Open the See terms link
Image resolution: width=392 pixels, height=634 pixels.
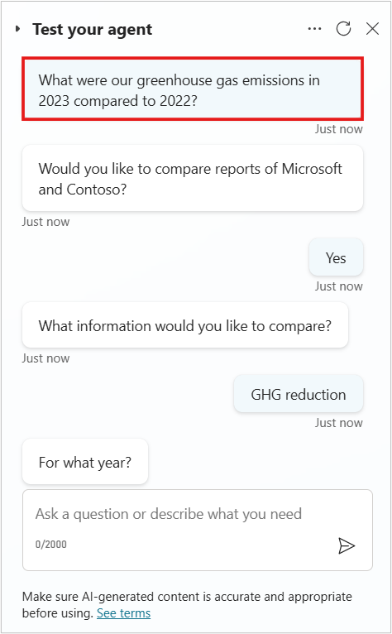tap(124, 613)
